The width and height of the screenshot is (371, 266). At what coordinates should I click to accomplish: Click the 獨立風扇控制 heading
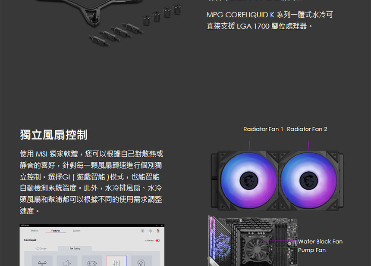coord(54,135)
